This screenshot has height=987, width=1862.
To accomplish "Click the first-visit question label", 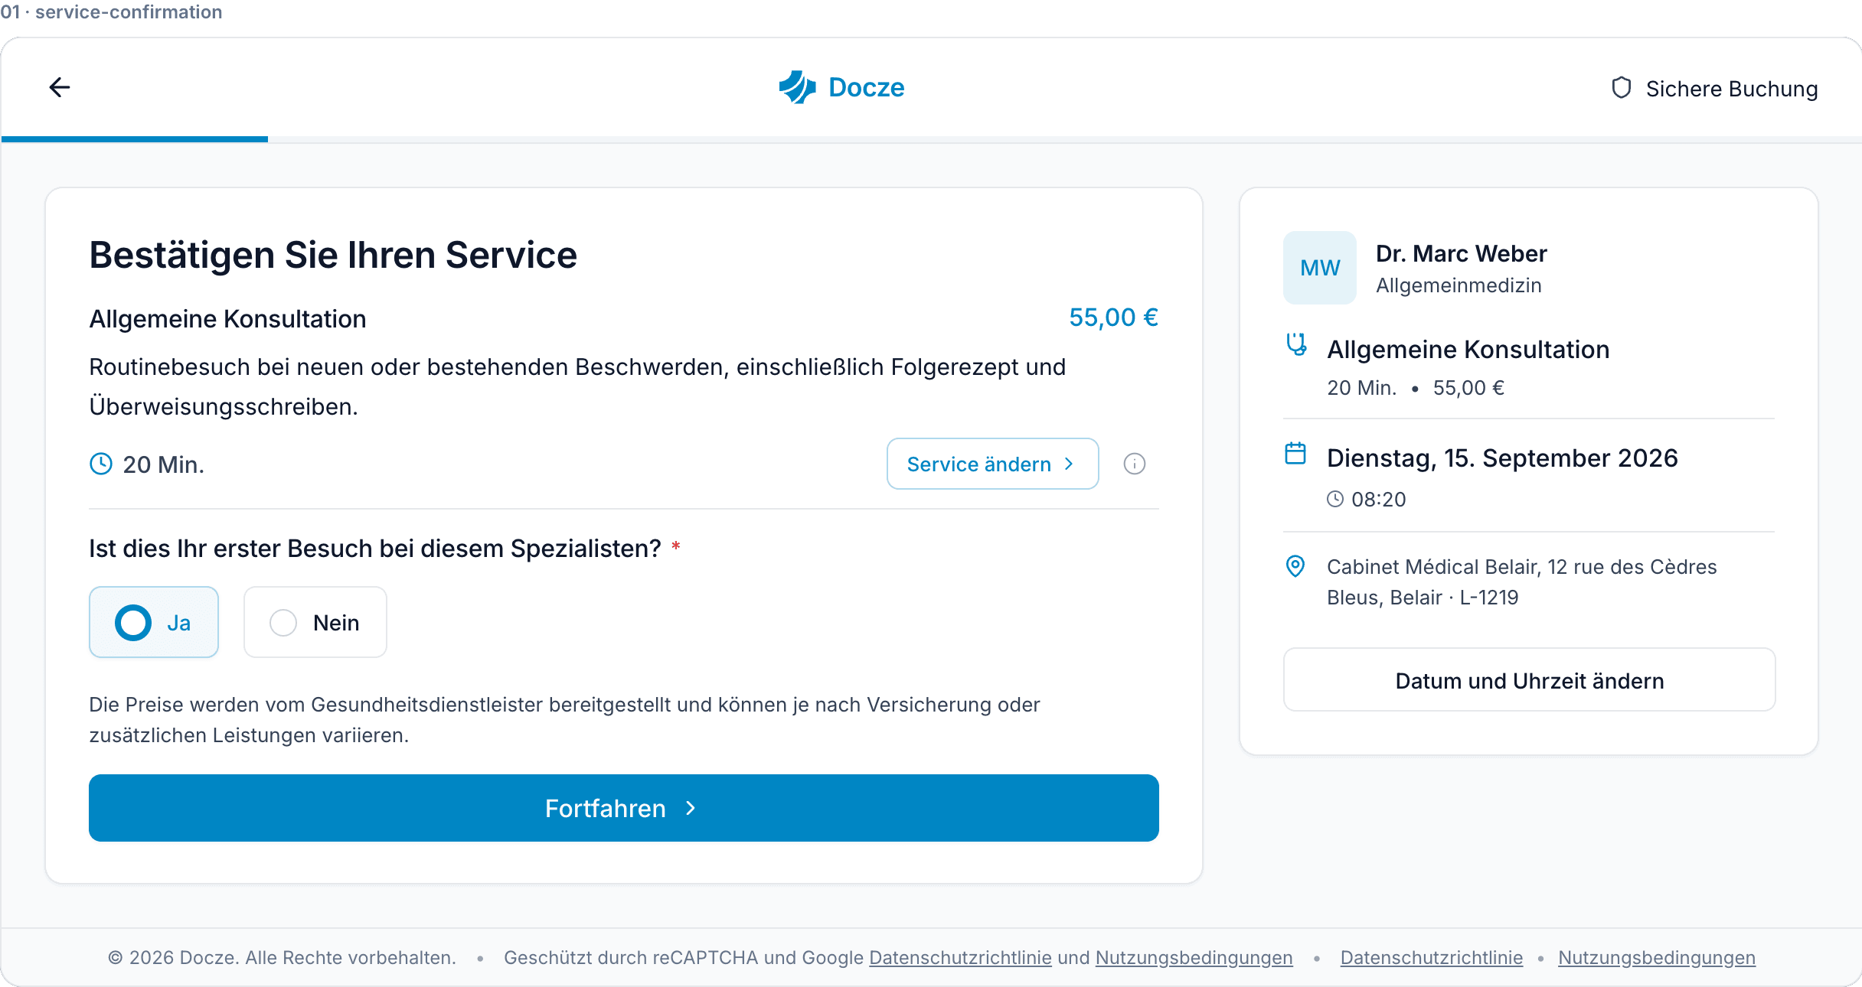I will click(x=374, y=549).
